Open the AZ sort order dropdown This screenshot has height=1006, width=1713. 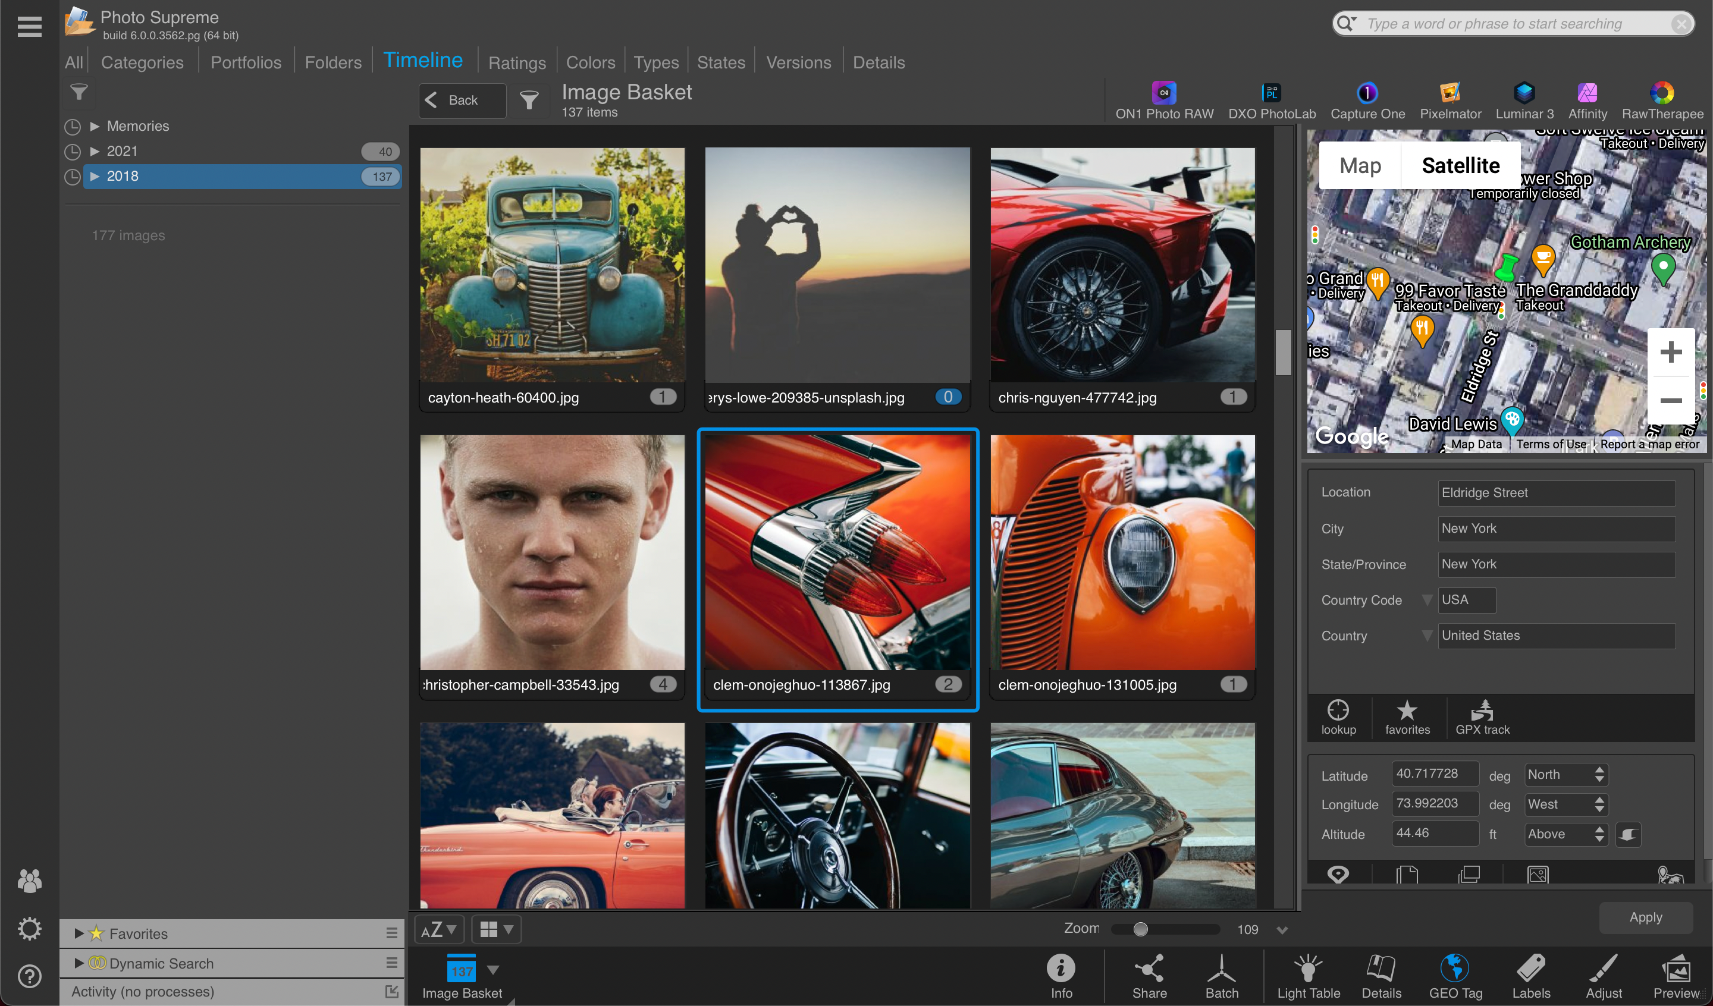click(x=438, y=929)
